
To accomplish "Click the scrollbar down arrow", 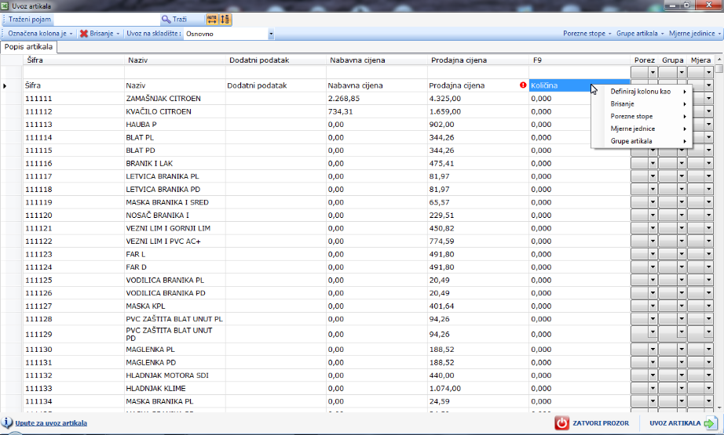I will tap(719, 408).
